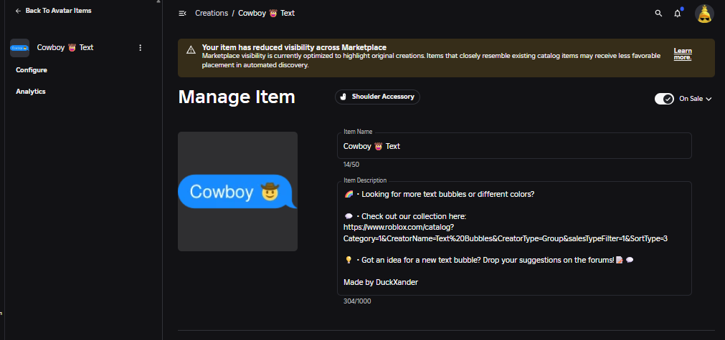Toggle the On Sale switch

pyautogui.click(x=664, y=99)
